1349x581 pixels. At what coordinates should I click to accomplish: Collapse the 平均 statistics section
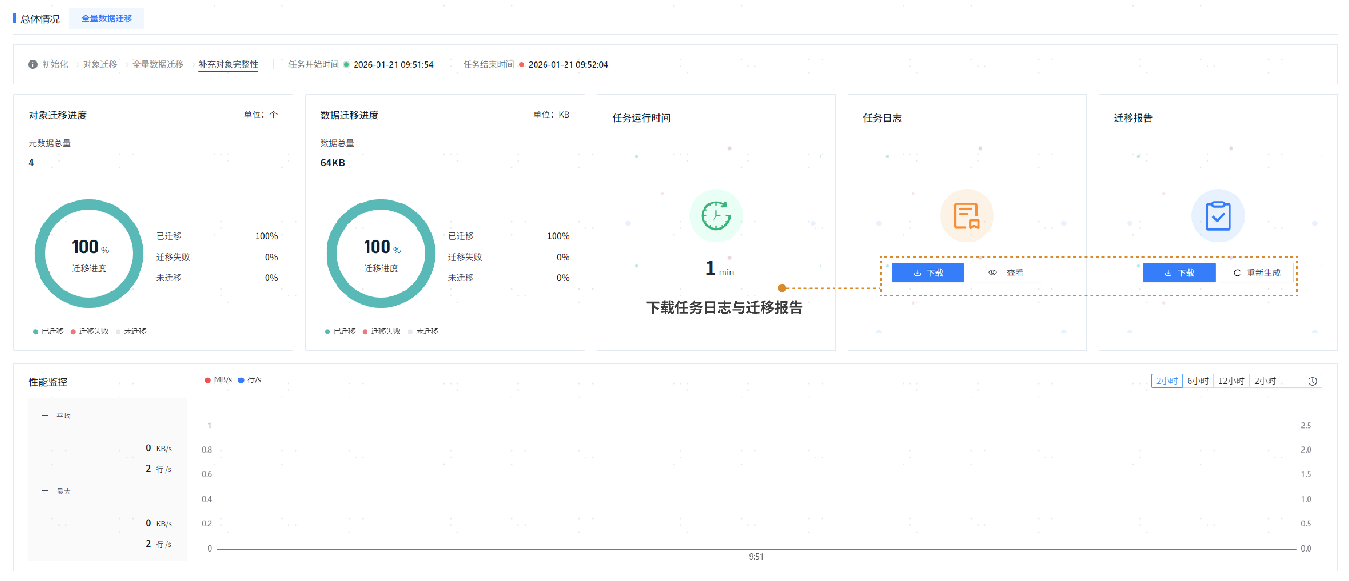[x=45, y=416]
